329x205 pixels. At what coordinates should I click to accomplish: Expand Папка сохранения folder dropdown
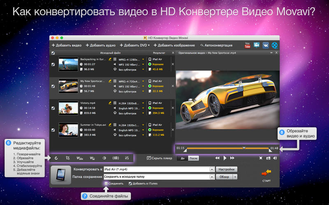[212, 177]
